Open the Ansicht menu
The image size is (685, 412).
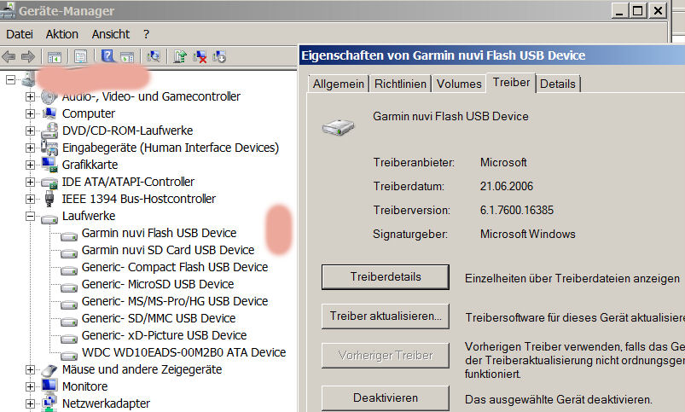click(x=111, y=34)
